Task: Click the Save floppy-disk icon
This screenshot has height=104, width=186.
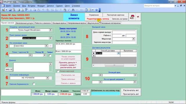Action: click(10, 10)
